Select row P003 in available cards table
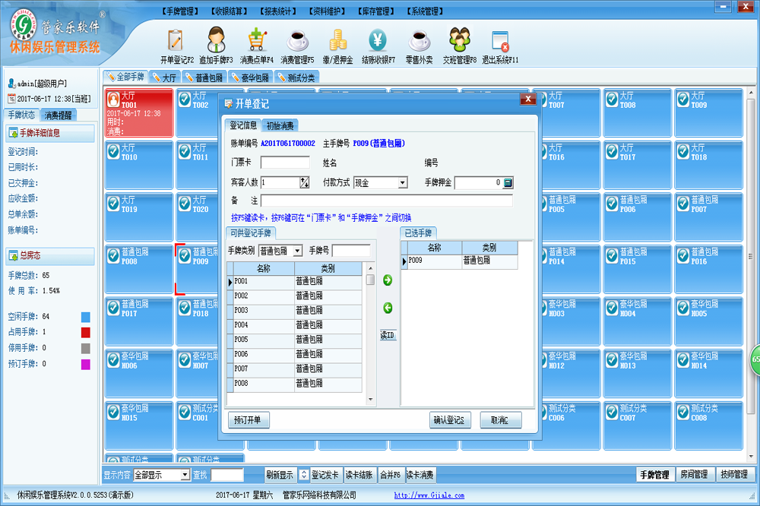760x506 pixels. tap(294, 310)
